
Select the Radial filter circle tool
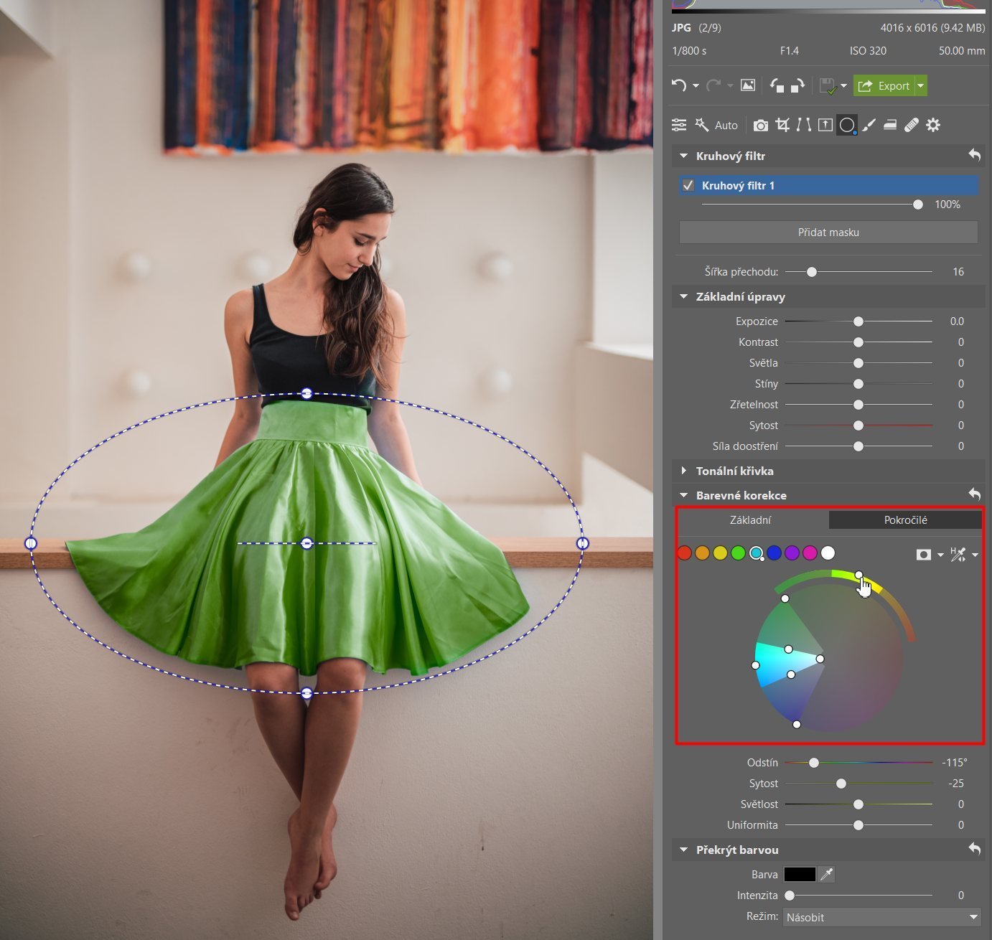847,125
